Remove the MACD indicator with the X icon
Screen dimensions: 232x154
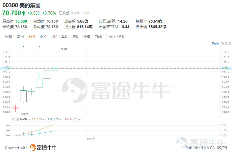pyautogui.click(x=17, y=119)
